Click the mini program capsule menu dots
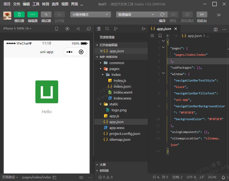This screenshot has height=181, width=229. point(69,52)
